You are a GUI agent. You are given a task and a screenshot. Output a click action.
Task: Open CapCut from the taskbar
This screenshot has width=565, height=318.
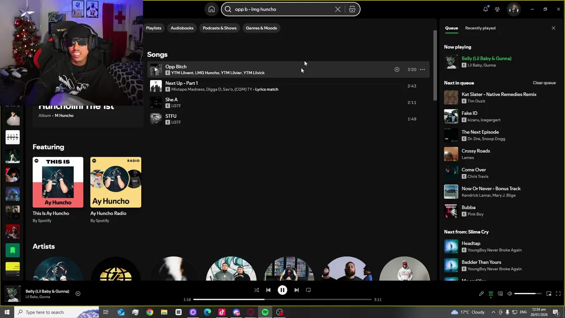click(178, 312)
